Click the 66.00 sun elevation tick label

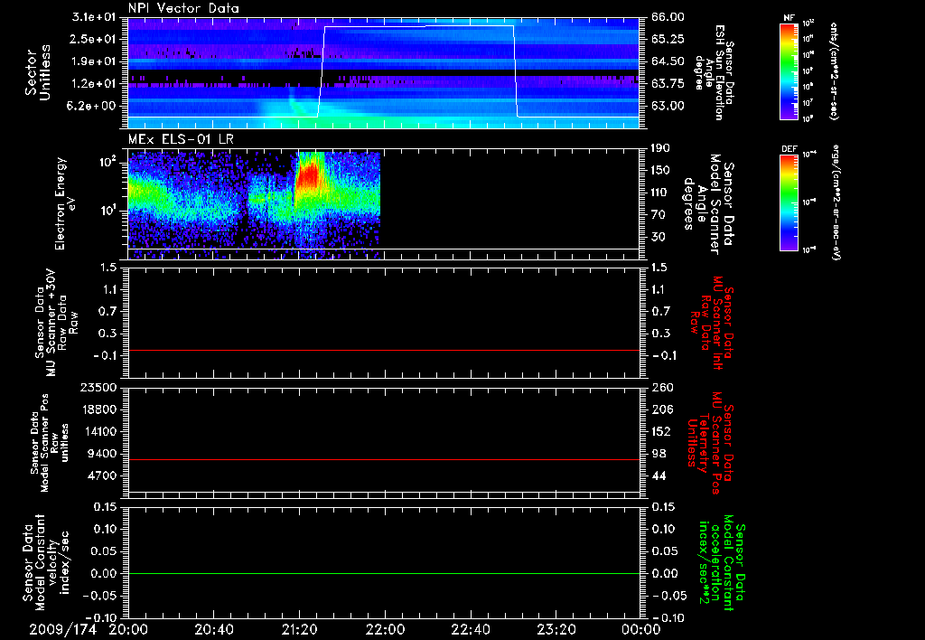pyautogui.click(x=668, y=17)
